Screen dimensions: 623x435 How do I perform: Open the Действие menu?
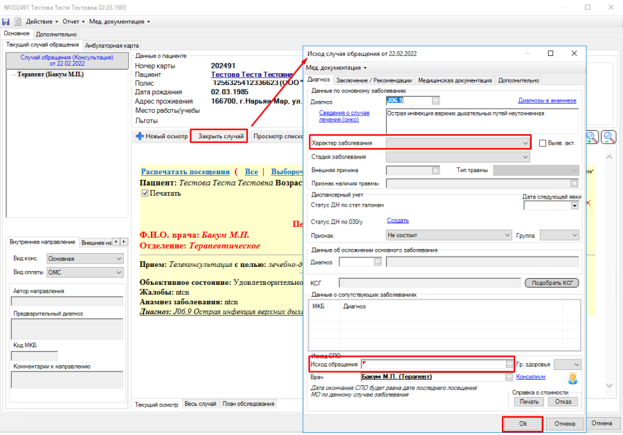click(x=42, y=21)
